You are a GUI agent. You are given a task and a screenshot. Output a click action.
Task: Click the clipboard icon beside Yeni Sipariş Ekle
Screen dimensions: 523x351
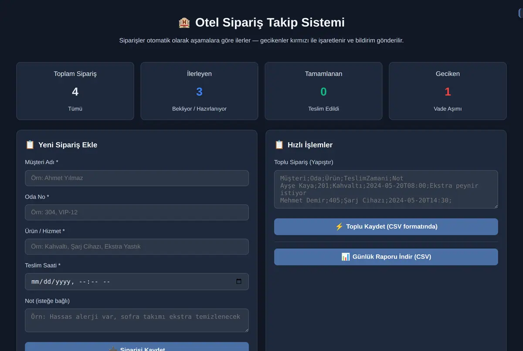[x=30, y=145]
